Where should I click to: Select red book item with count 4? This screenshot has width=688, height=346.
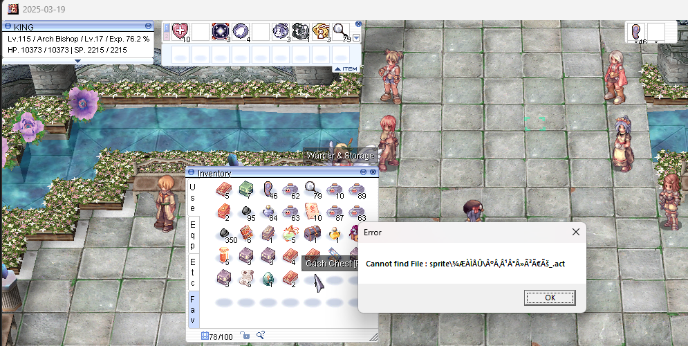click(x=290, y=256)
